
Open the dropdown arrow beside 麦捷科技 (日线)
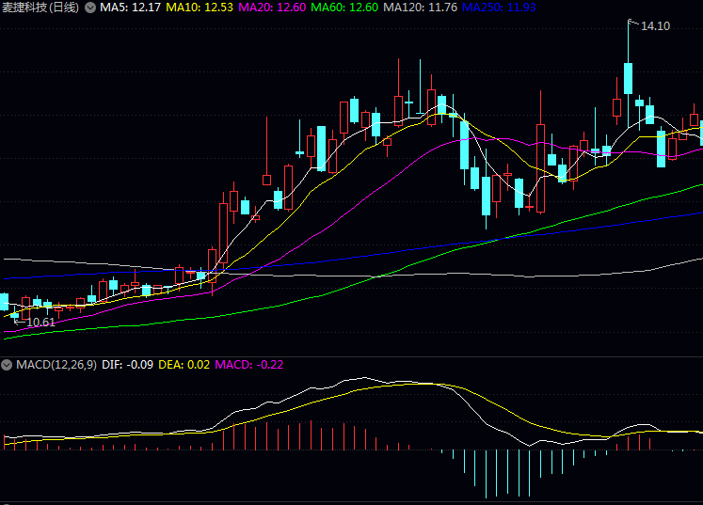89,8
